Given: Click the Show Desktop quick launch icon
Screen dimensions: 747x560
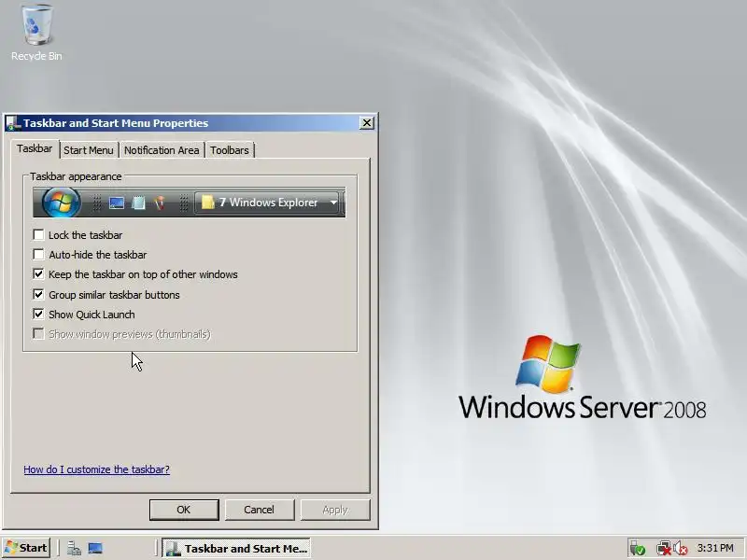Looking at the screenshot, I should [x=95, y=548].
